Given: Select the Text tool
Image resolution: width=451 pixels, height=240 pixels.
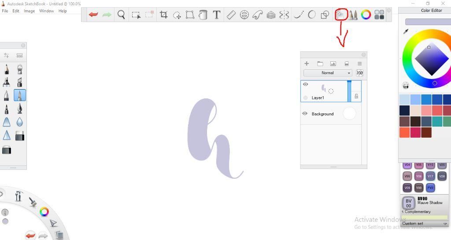Looking at the screenshot, I should coord(217,15).
